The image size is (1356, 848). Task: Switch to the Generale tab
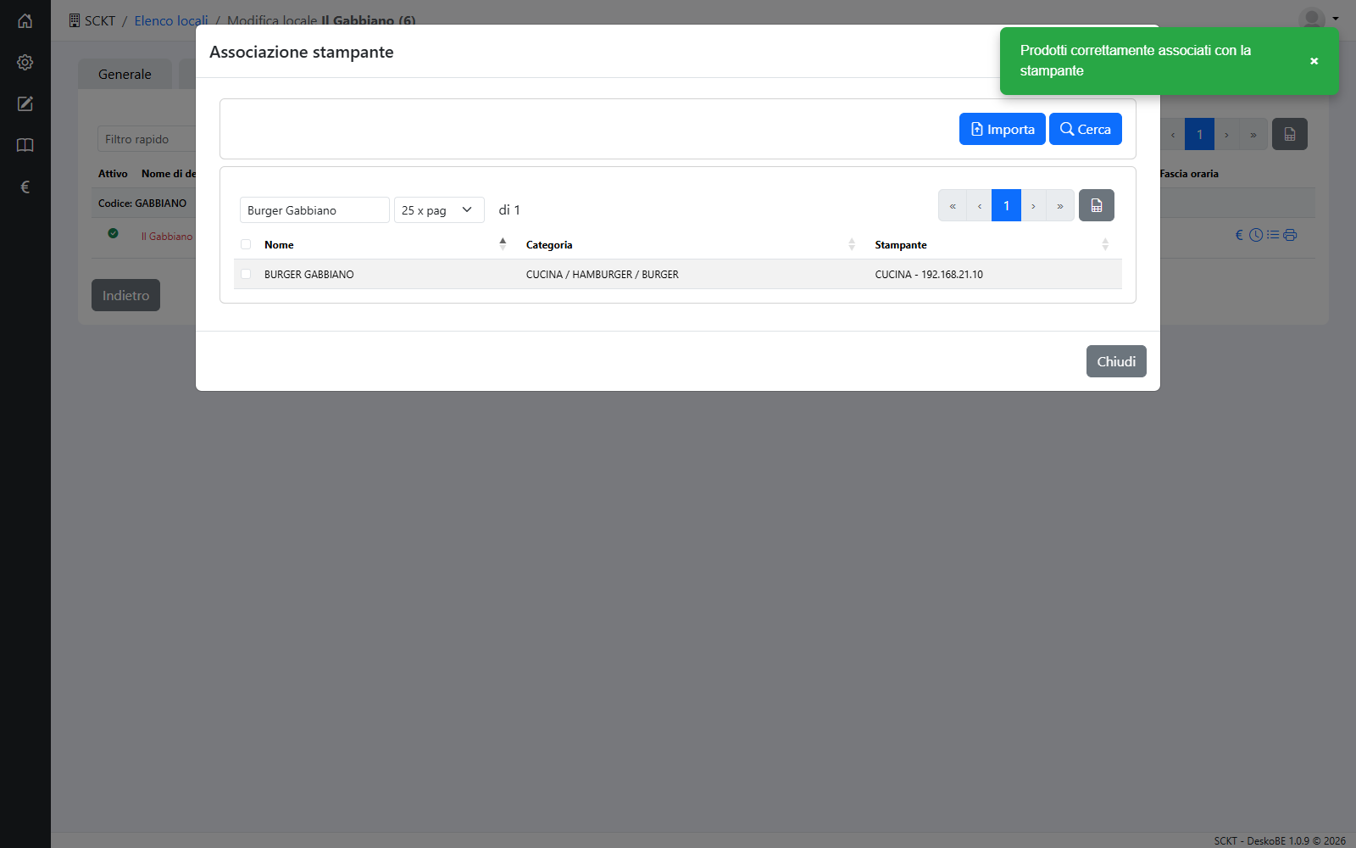125,74
